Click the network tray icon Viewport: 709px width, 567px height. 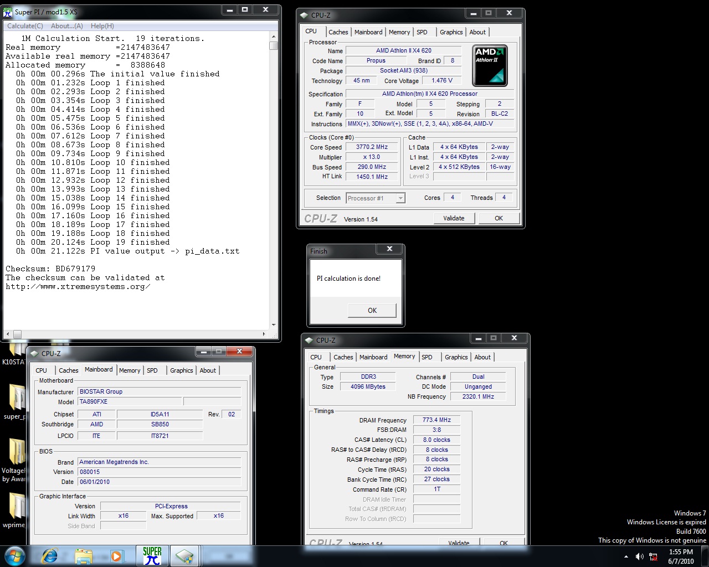pos(653,556)
